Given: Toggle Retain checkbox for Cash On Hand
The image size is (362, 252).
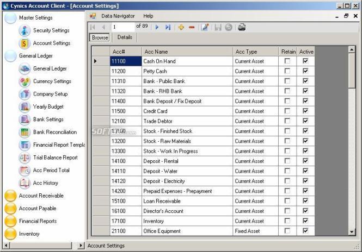Looking at the screenshot, I should [287, 61].
